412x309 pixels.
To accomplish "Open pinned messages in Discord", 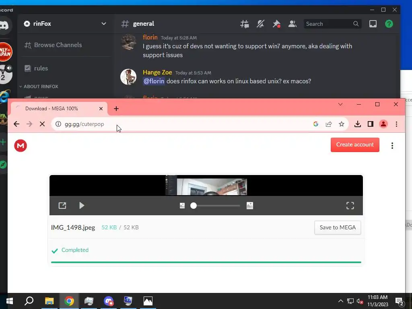I will pyautogui.click(x=276, y=24).
